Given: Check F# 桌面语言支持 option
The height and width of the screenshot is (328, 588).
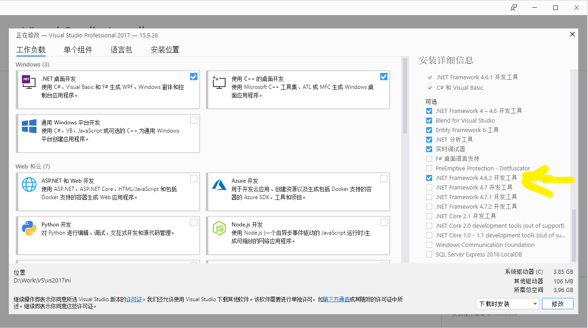Looking at the screenshot, I should point(429,159).
